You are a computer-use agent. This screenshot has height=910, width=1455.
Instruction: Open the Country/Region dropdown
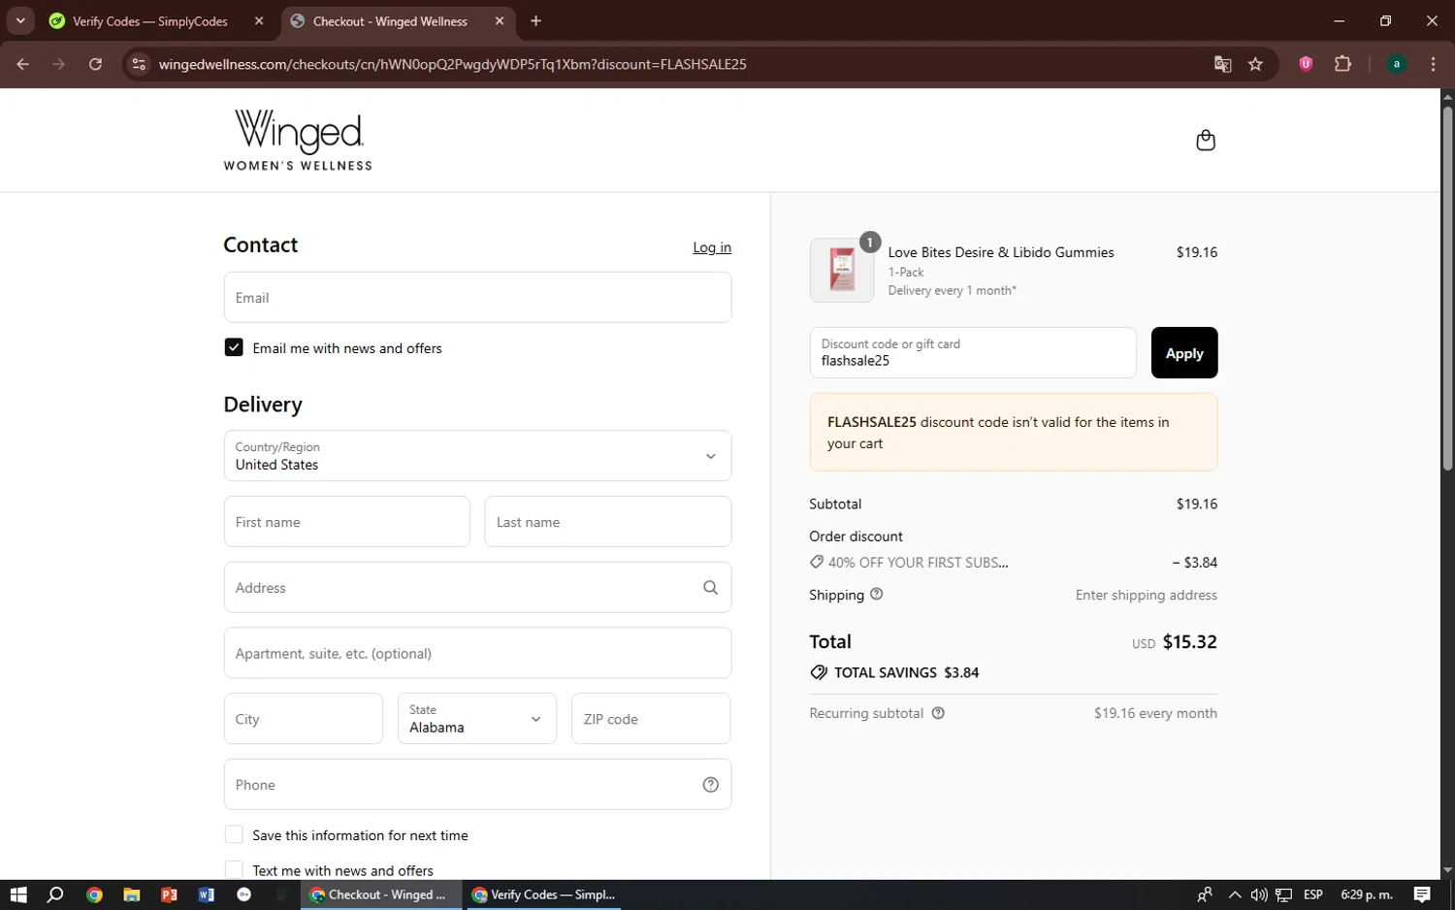[477, 456]
